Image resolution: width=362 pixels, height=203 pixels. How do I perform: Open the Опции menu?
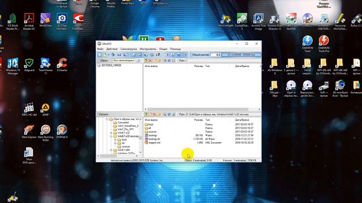coord(163,49)
